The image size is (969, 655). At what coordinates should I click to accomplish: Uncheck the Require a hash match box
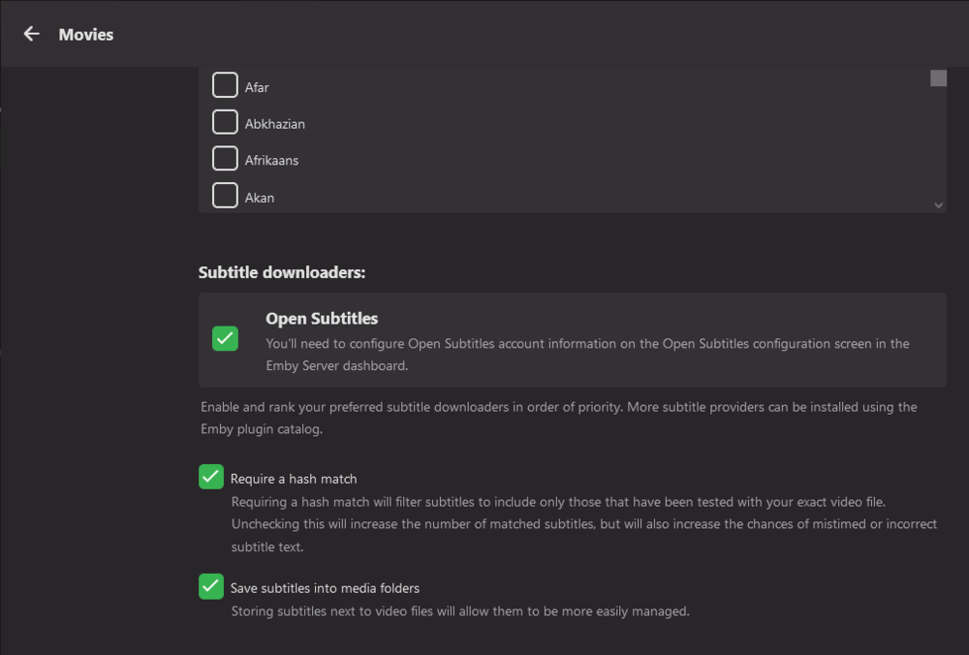click(211, 477)
